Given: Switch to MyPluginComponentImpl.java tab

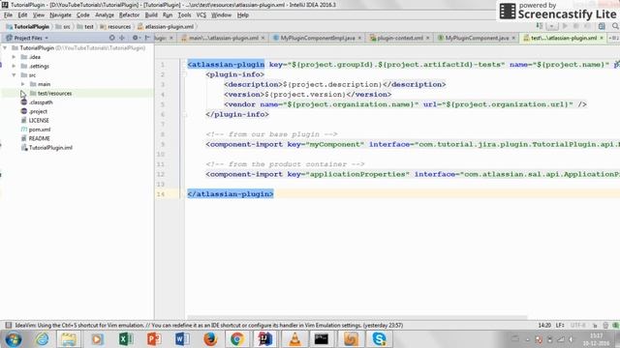Looking at the screenshot, I should 318,38.
